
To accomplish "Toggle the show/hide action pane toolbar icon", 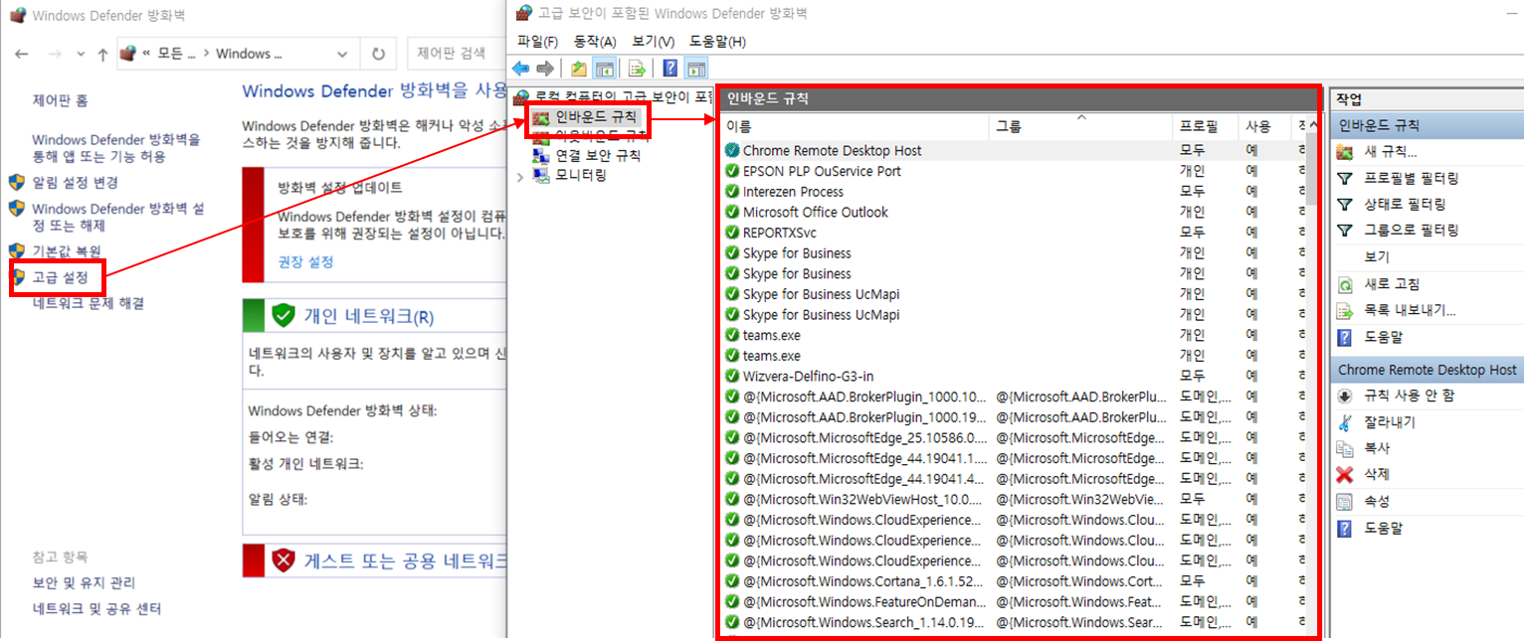I will coord(696,69).
